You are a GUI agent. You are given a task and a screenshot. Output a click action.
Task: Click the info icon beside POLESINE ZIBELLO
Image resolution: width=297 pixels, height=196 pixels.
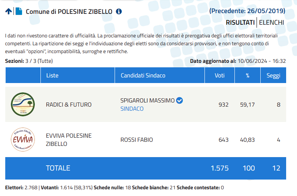119,11
